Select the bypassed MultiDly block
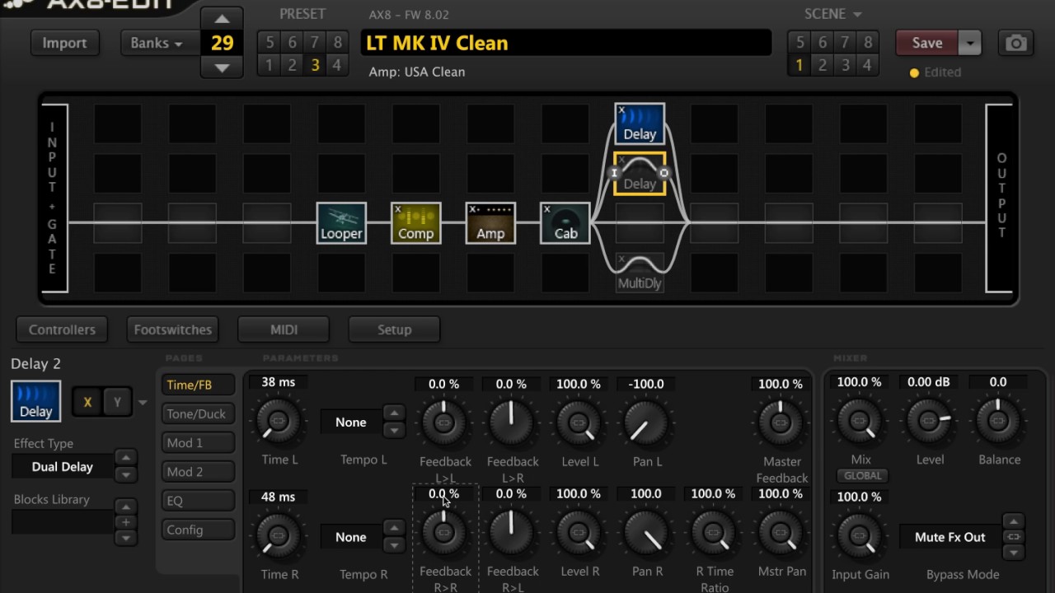 pos(640,273)
